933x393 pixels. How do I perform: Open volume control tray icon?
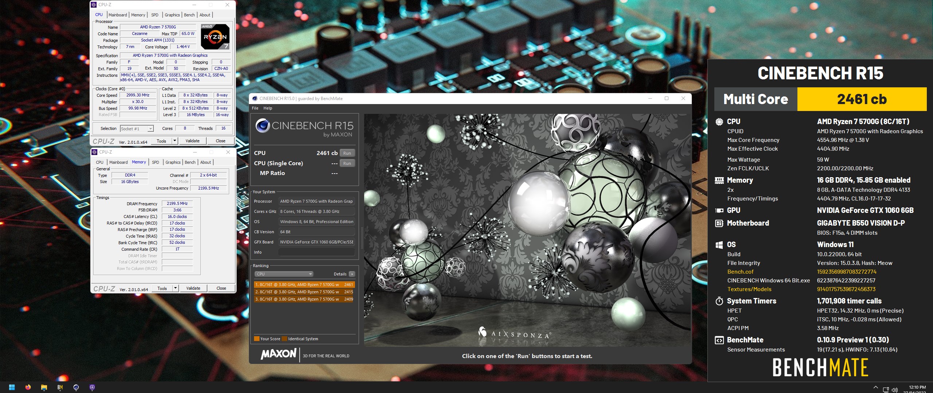point(894,390)
